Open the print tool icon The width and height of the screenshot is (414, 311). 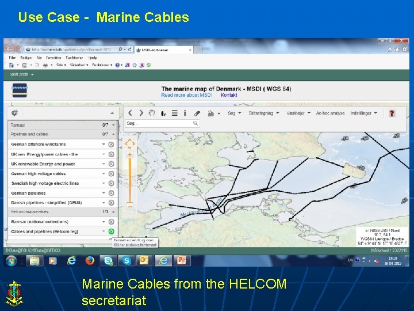click(x=210, y=113)
